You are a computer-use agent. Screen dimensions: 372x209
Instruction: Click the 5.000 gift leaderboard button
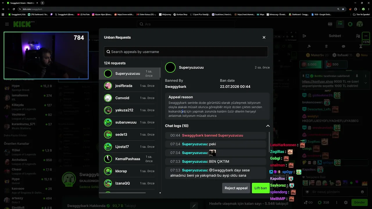[x=312, y=64]
